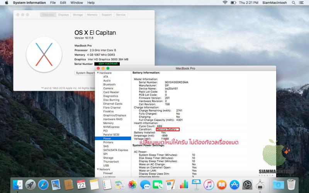Image resolution: width=309 pixels, height=193 pixels.
Task: Open Photos colorful flower icon
Action: point(132,185)
